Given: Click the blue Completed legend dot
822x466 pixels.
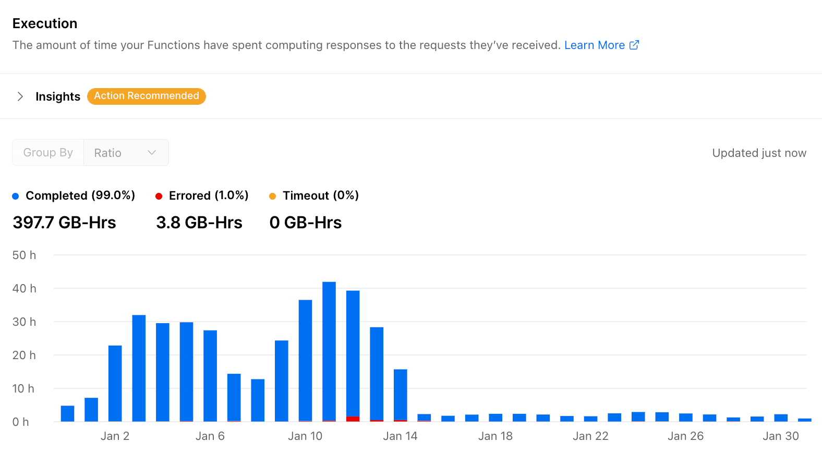Looking at the screenshot, I should (x=15, y=195).
